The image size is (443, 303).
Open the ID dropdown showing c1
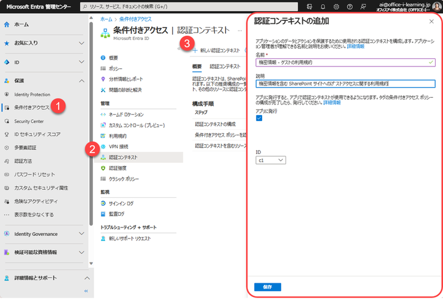271,160
